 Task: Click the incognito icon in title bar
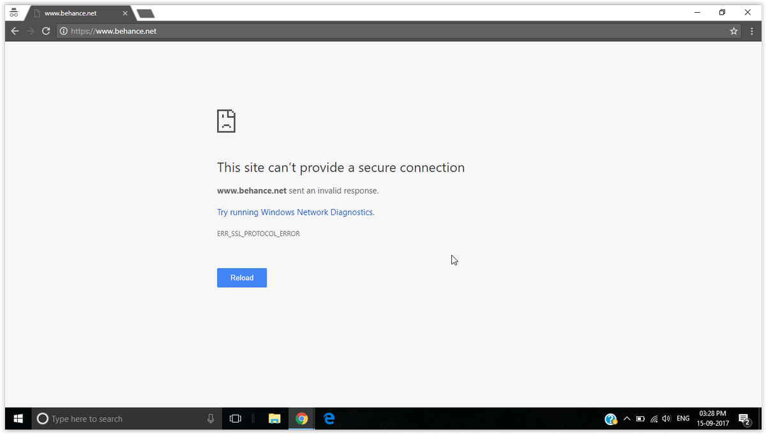tap(13, 12)
